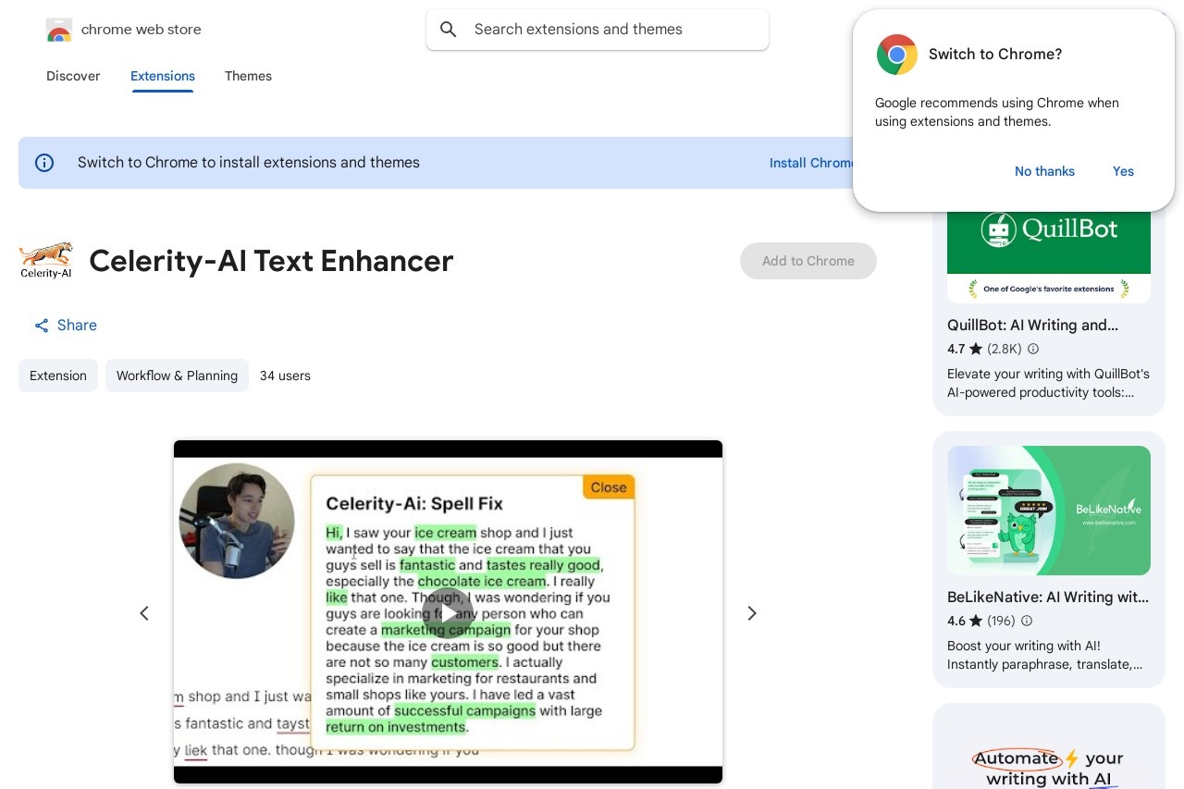1184x789 pixels.
Task: Open the Themes tab
Action: [248, 76]
